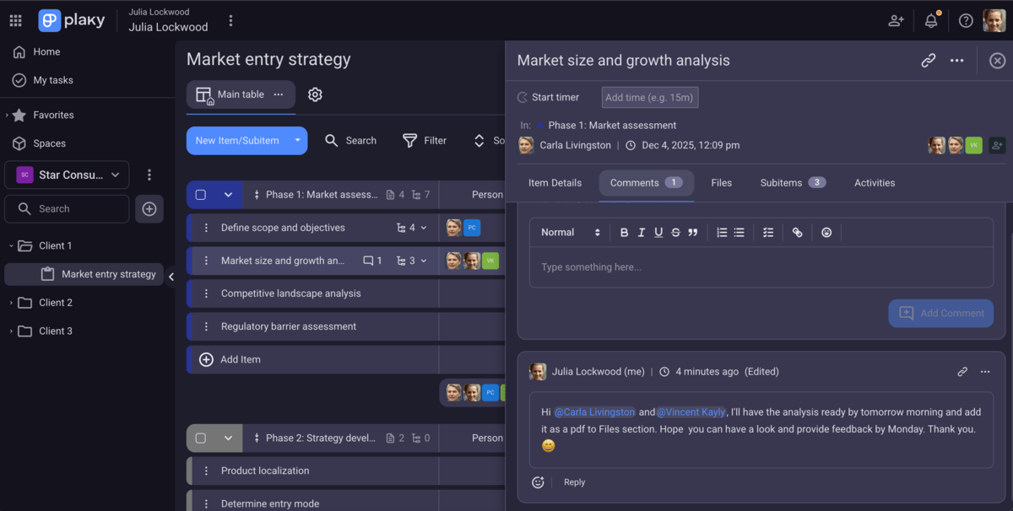Copy item link via chain icon
The width and height of the screenshot is (1013, 511).
[x=928, y=61]
